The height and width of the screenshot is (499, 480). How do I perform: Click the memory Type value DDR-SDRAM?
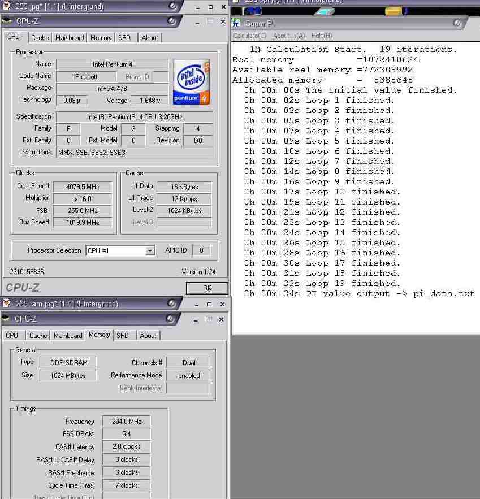click(68, 362)
